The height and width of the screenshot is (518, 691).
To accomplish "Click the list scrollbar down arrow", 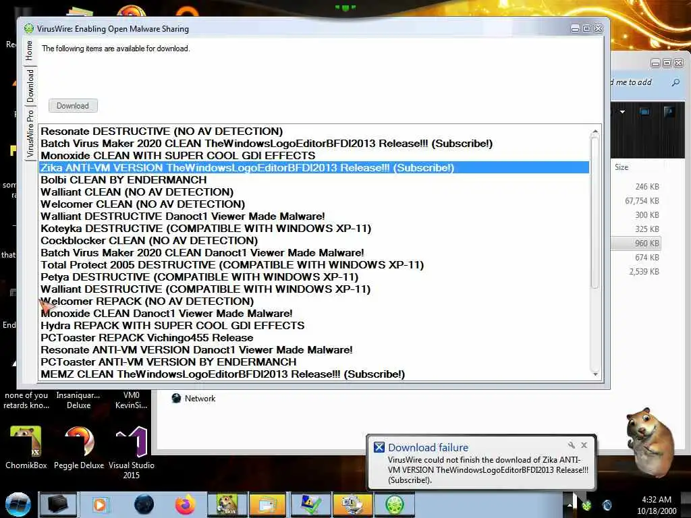I will 595,374.
